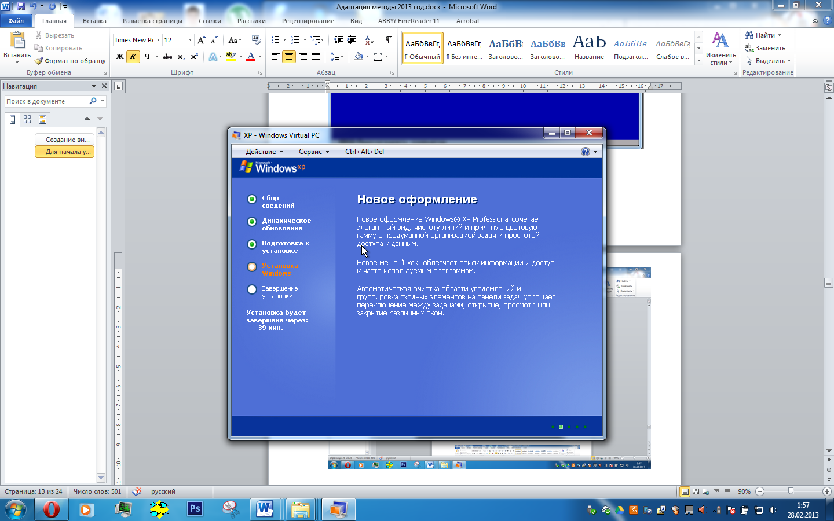Click the Copy (Копировать) command
Viewport: 834px width, 521px height.
point(58,48)
